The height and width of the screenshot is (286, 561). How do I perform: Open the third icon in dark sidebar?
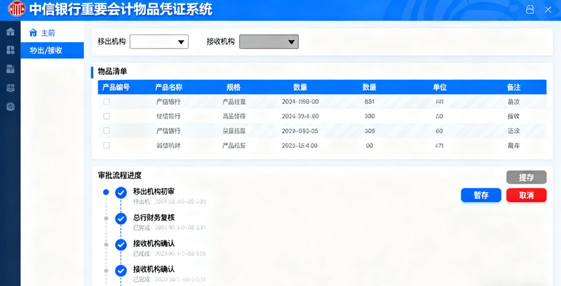pos(11,69)
